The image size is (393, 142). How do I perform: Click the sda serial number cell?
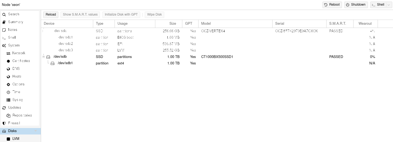tap(297, 31)
